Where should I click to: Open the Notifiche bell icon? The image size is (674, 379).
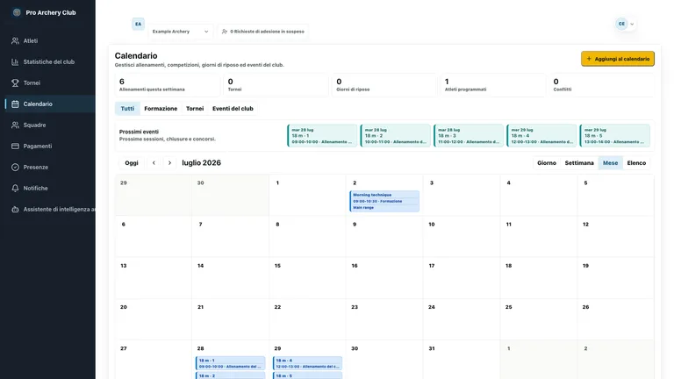coord(15,189)
